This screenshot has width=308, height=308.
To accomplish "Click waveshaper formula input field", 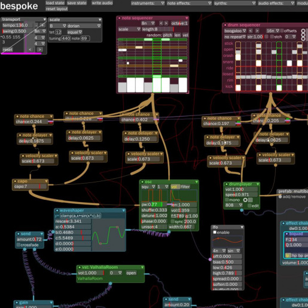I will (81, 216).
